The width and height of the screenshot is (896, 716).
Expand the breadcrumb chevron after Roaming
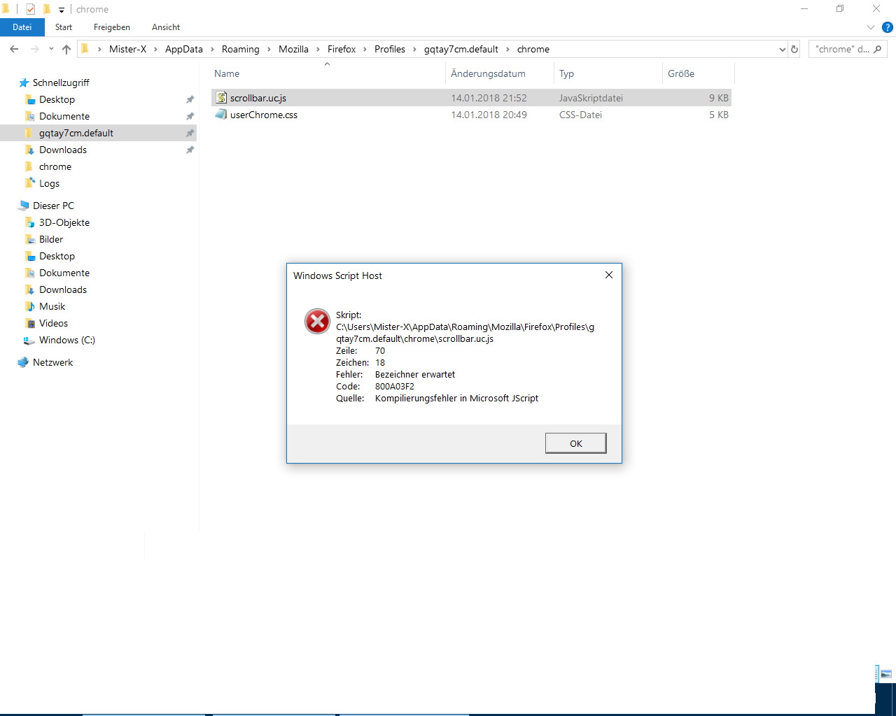[269, 49]
